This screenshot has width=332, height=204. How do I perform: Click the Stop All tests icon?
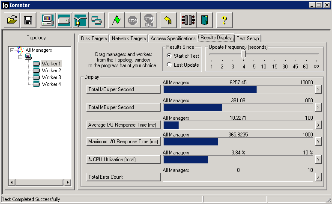pos(149,20)
